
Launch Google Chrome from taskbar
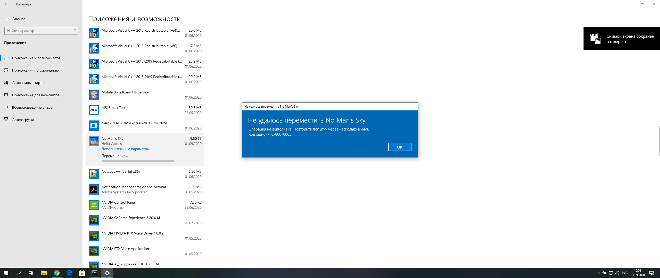[57, 273]
